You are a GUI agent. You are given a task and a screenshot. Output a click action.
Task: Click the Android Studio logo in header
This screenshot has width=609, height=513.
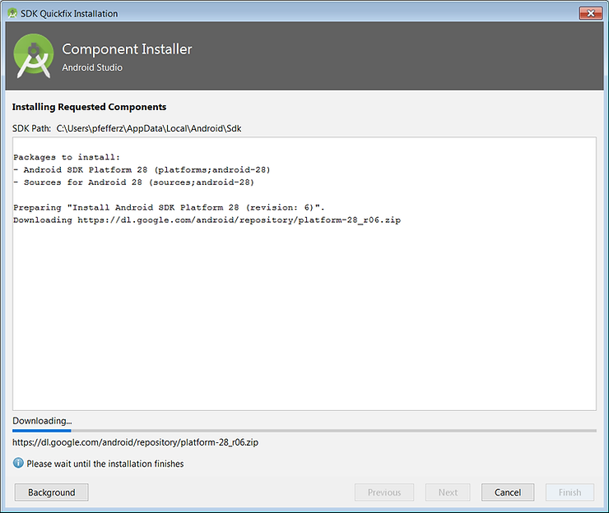pos(34,56)
